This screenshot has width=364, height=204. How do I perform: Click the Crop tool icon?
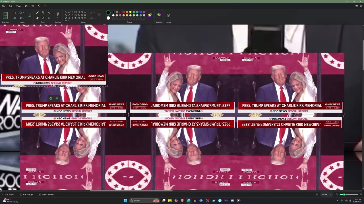pos(15,12)
